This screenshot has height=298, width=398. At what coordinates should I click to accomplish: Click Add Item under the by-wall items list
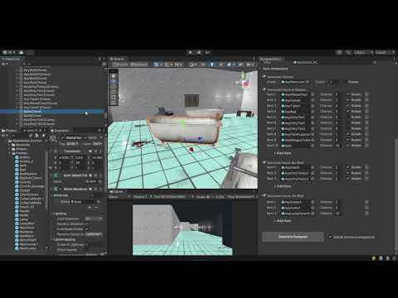coord(283,186)
